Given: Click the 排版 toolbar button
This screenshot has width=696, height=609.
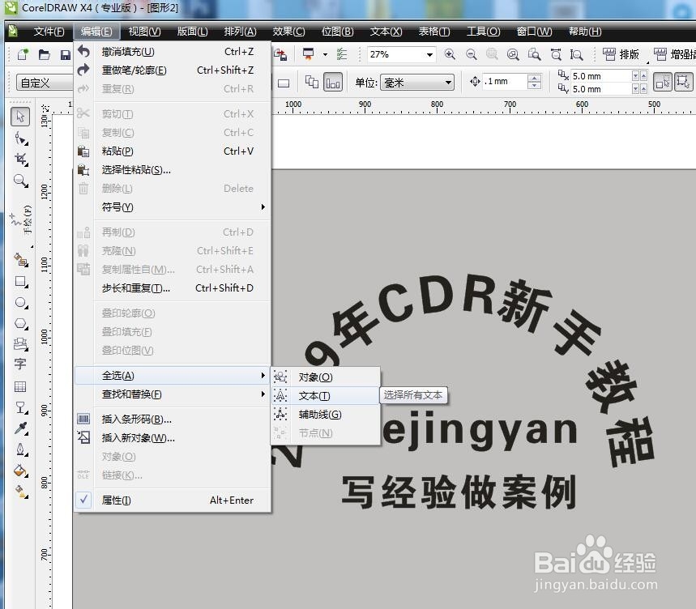Looking at the screenshot, I should click(x=621, y=54).
